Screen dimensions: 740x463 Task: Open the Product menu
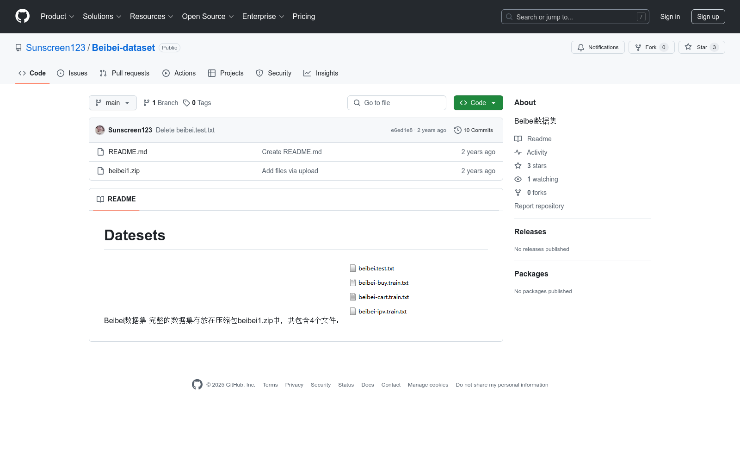point(57,16)
